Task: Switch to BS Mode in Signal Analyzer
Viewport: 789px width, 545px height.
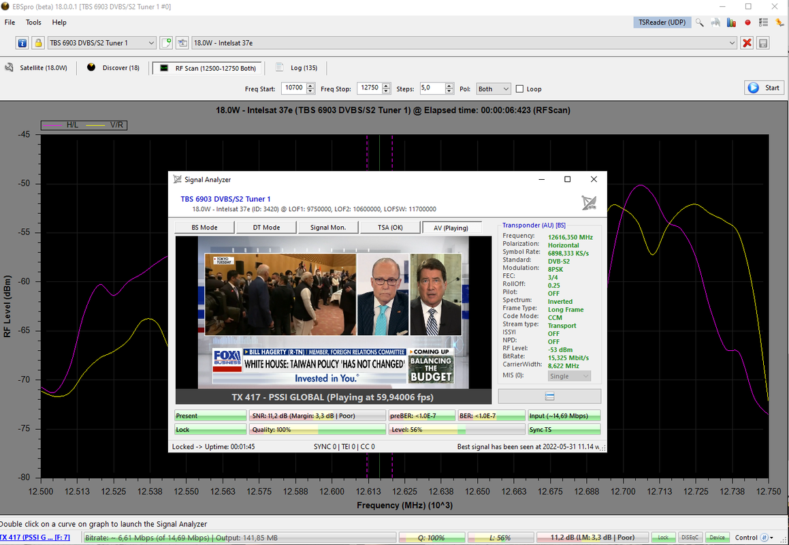Action: point(204,227)
